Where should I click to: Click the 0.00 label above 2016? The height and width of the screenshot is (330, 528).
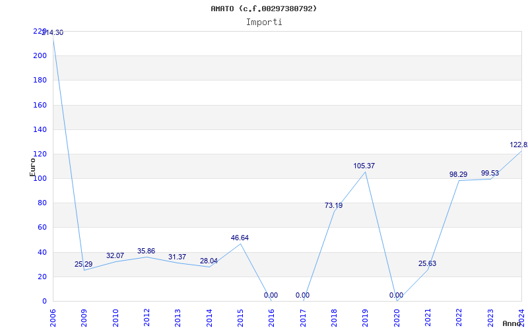(x=271, y=296)
